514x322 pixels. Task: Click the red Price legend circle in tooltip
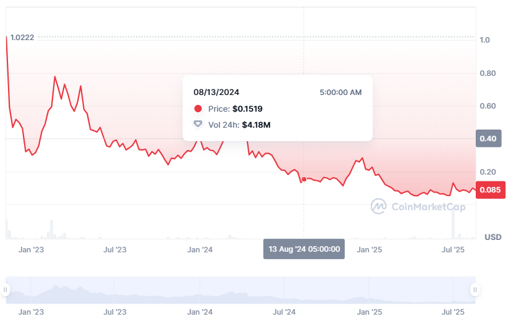tap(198, 109)
